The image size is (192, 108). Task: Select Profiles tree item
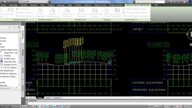click(x=7, y=56)
